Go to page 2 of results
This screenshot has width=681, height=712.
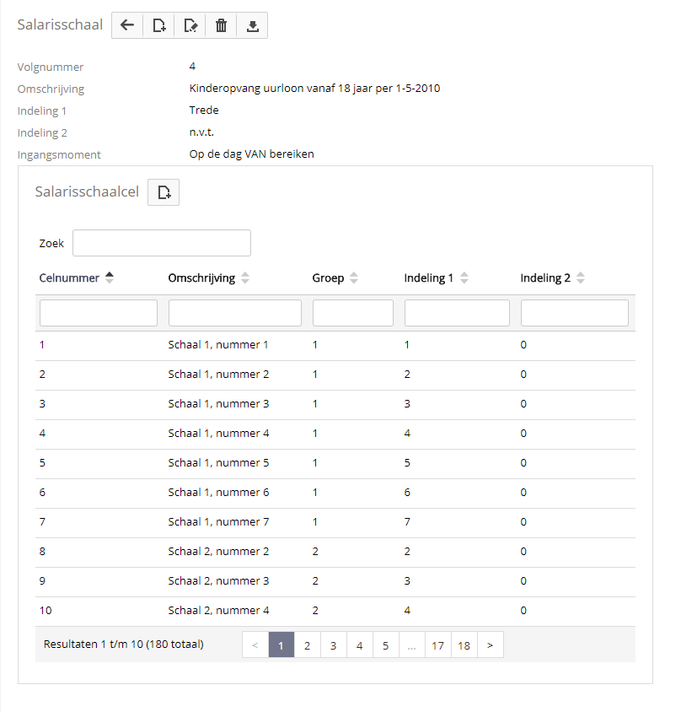tap(308, 645)
